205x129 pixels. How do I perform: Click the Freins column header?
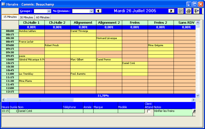coord(135,23)
